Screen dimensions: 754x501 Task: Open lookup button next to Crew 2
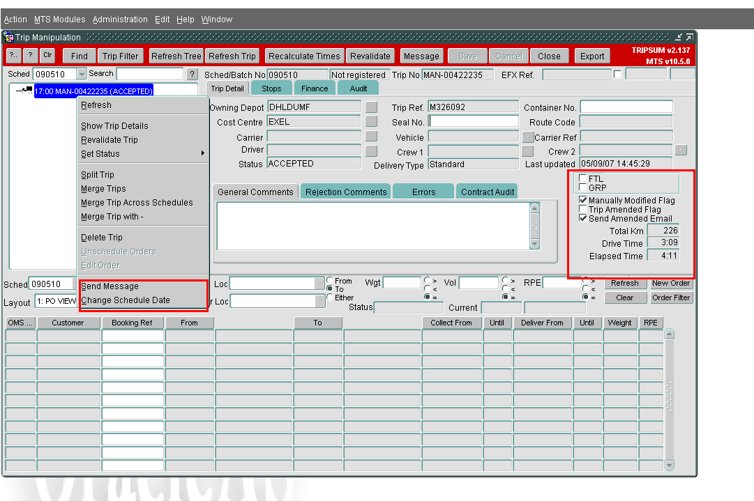(x=681, y=151)
